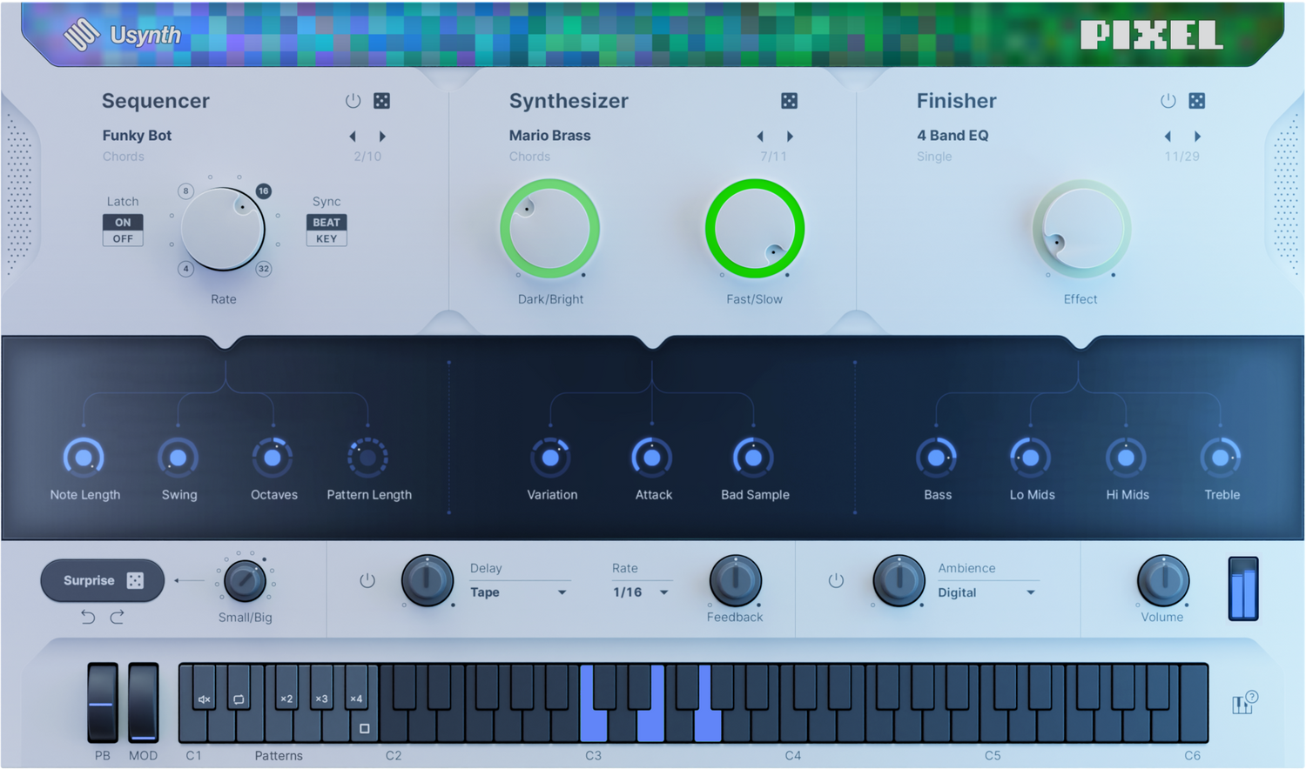Open the Ambience dropdown showing Digital
Image resolution: width=1306 pixels, height=769 pixels.
tap(986, 592)
